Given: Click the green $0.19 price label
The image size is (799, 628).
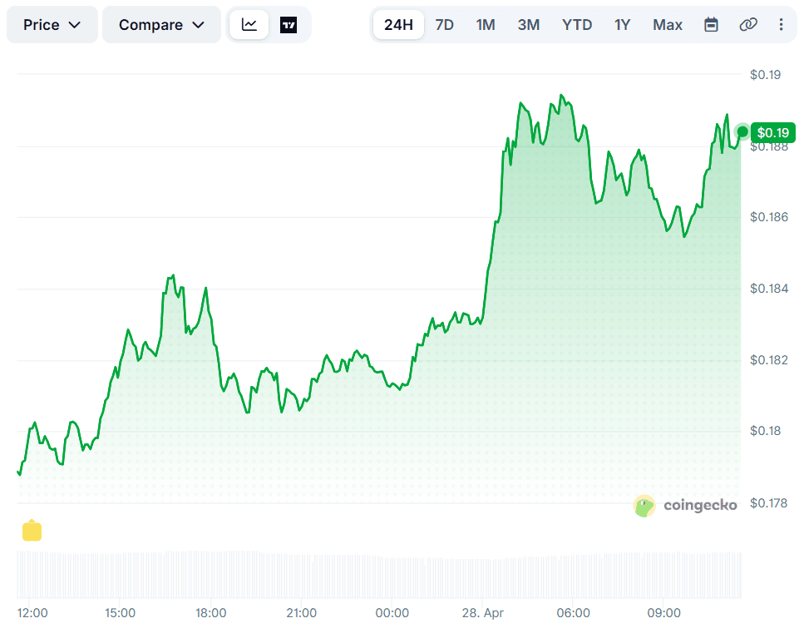Looking at the screenshot, I should [773, 132].
